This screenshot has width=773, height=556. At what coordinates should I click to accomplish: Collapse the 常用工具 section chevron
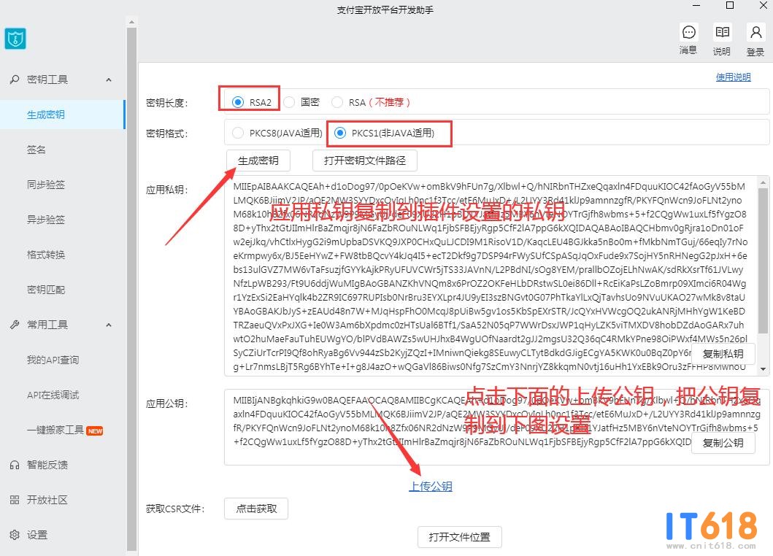click(x=109, y=325)
